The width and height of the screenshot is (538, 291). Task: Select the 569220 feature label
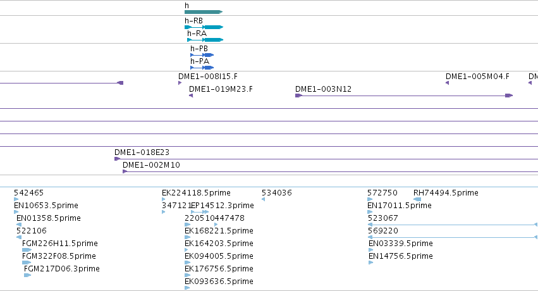(x=383, y=231)
